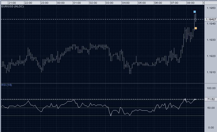Click the 100.00 RSI axis label

pos(211,88)
